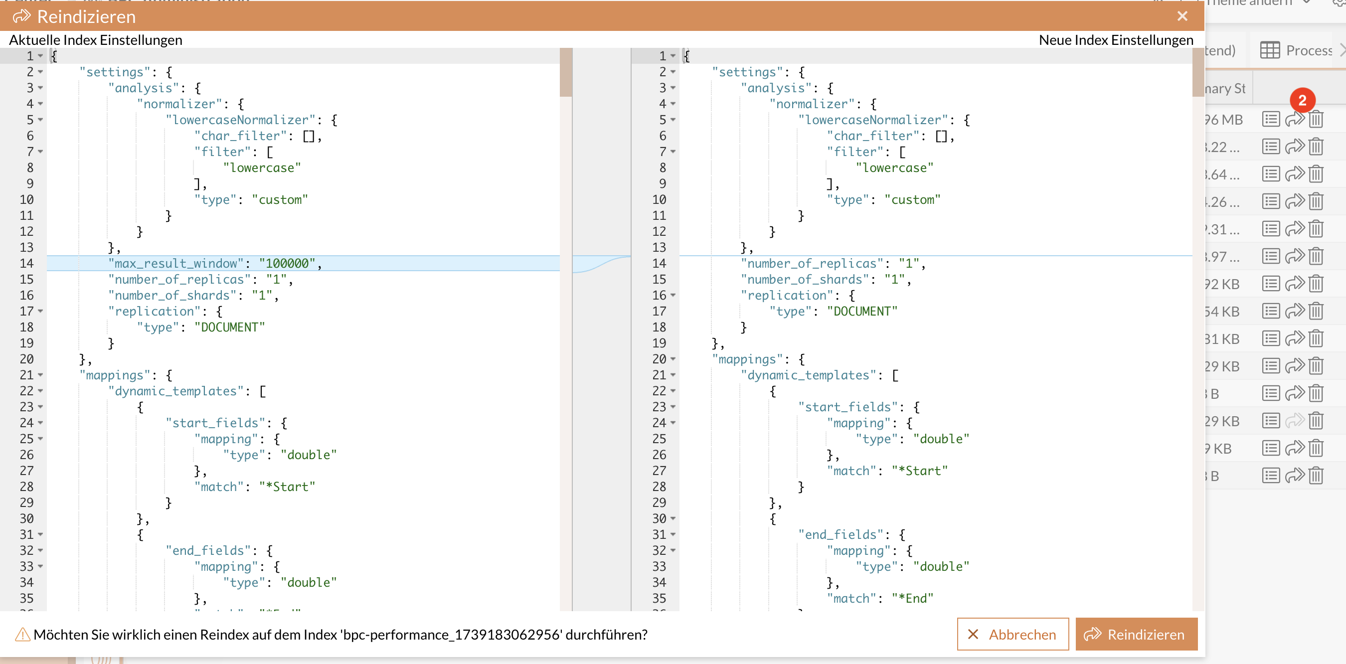The height and width of the screenshot is (664, 1346).
Task: Collapse "settings" fold arrow in left editor
Action: 40,72
